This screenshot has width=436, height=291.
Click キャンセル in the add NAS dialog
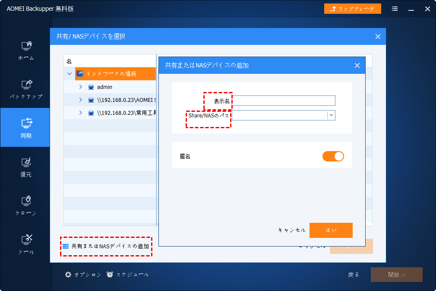[292, 230]
